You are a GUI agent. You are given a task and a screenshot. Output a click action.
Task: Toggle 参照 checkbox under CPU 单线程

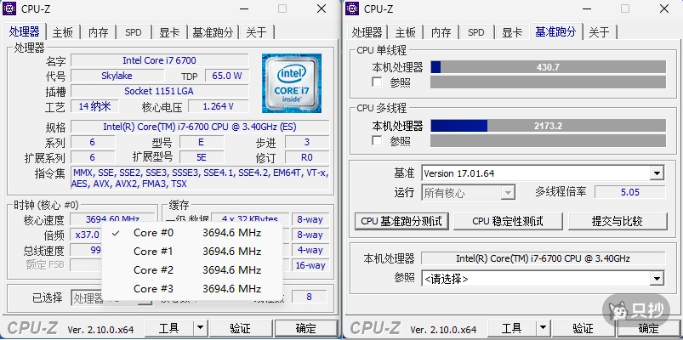click(x=377, y=82)
